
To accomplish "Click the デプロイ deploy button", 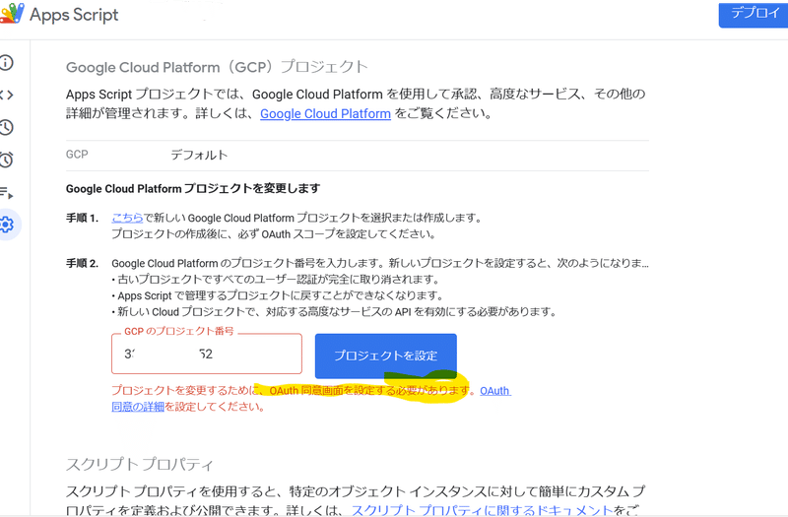I will pos(754,15).
